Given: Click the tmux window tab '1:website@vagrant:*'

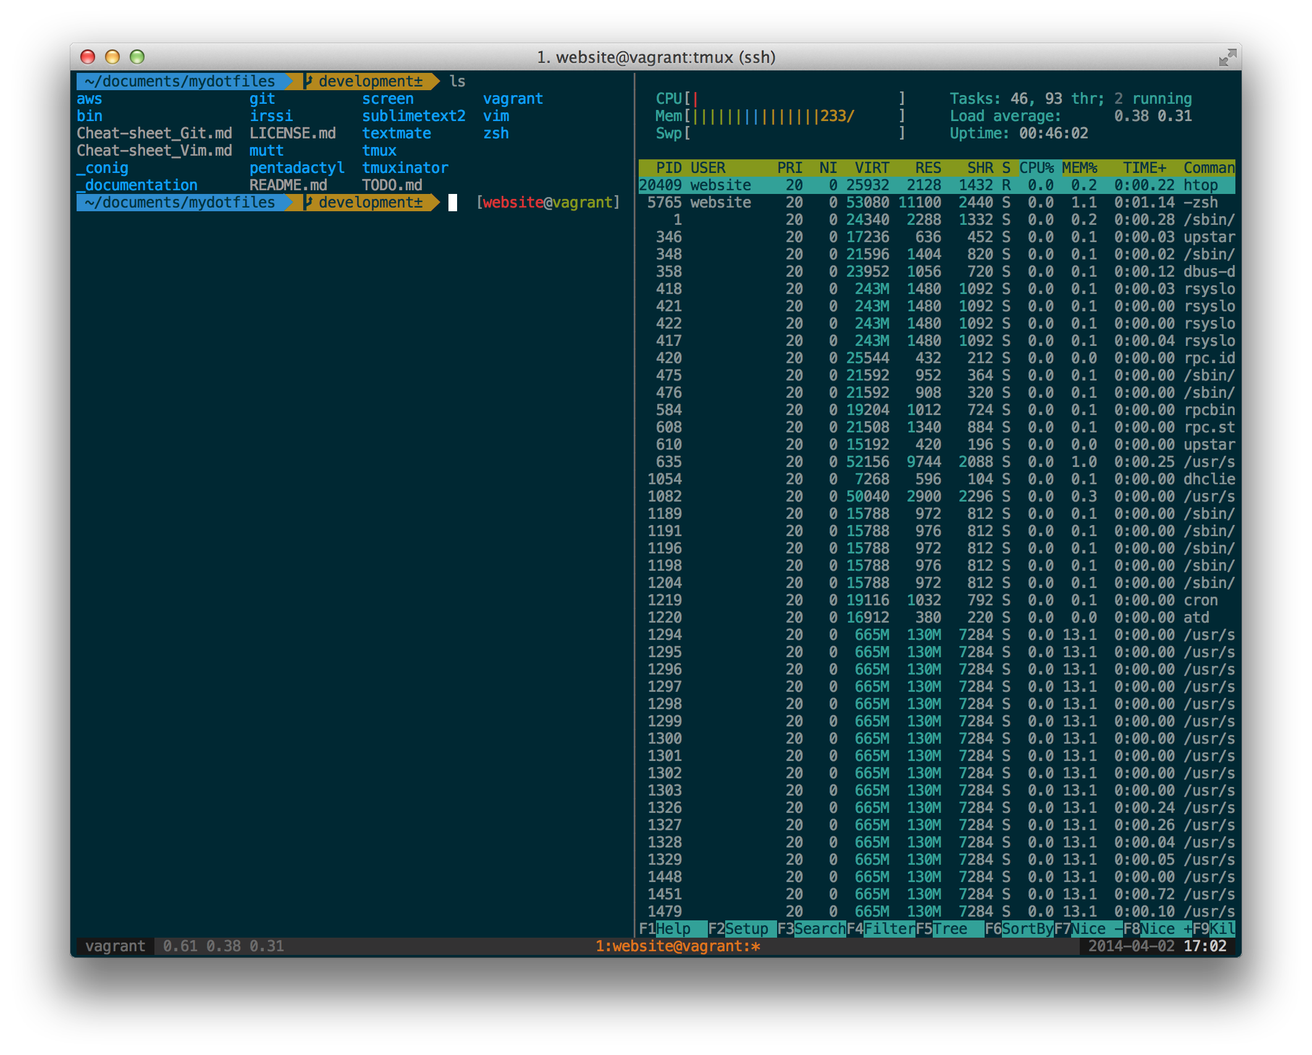Looking at the screenshot, I should point(678,946).
